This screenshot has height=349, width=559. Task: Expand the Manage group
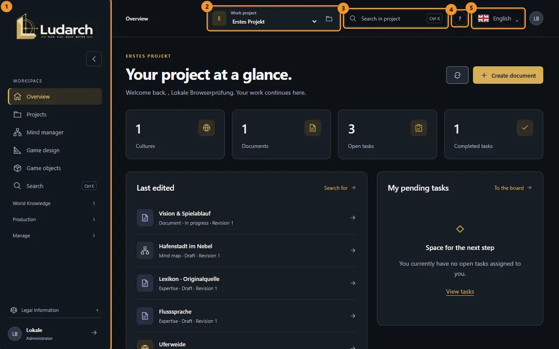[x=55, y=236]
